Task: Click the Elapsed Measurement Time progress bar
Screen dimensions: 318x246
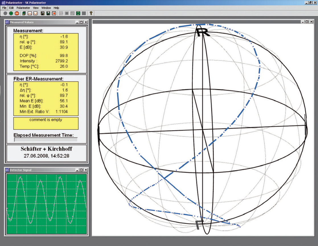Action: tap(46, 140)
